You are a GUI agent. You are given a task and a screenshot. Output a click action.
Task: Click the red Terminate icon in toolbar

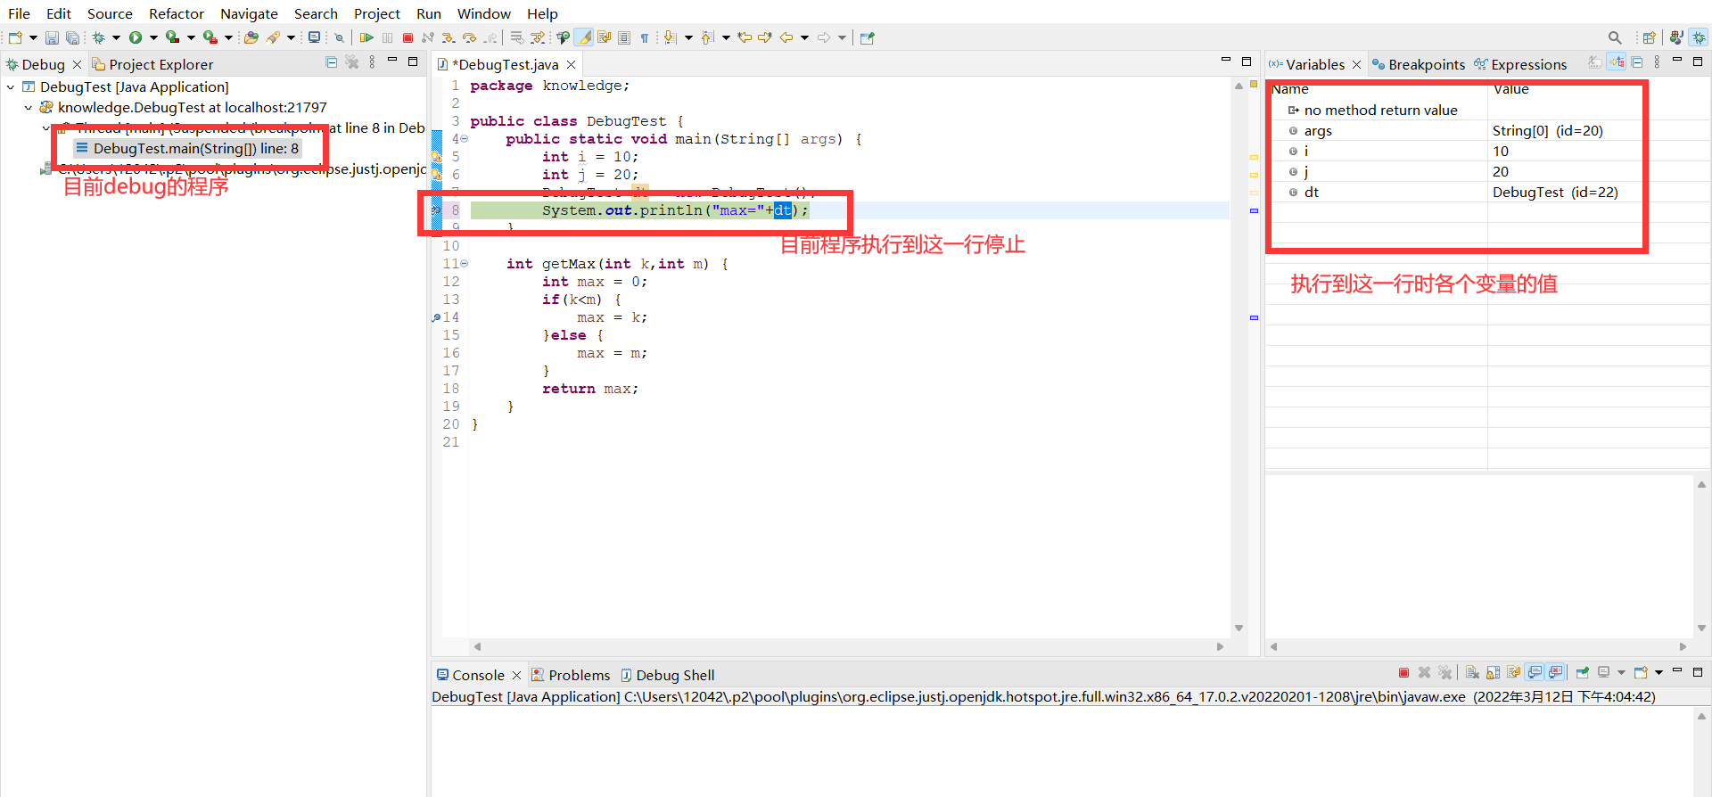(x=407, y=37)
